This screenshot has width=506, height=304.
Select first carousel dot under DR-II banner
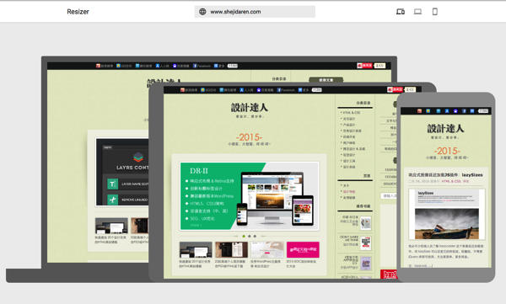pyautogui.click(x=244, y=237)
